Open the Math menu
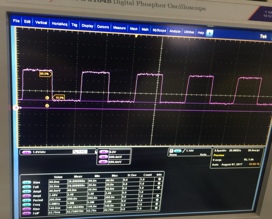 click(145, 30)
